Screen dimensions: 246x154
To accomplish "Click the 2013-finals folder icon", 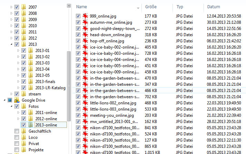I will tap(30, 82).
